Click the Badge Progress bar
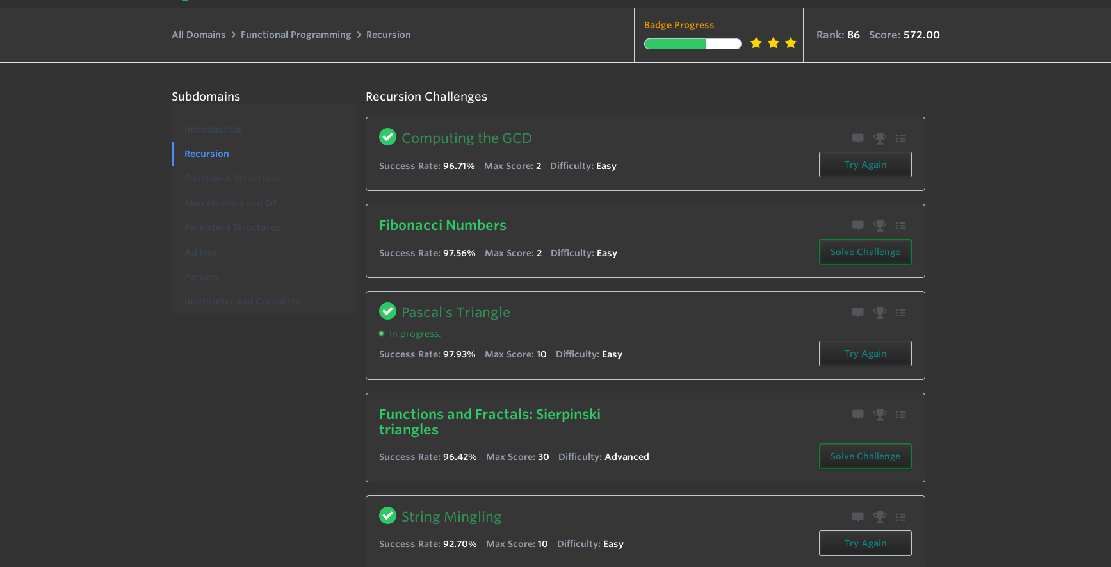The width and height of the screenshot is (1111, 567). point(692,44)
